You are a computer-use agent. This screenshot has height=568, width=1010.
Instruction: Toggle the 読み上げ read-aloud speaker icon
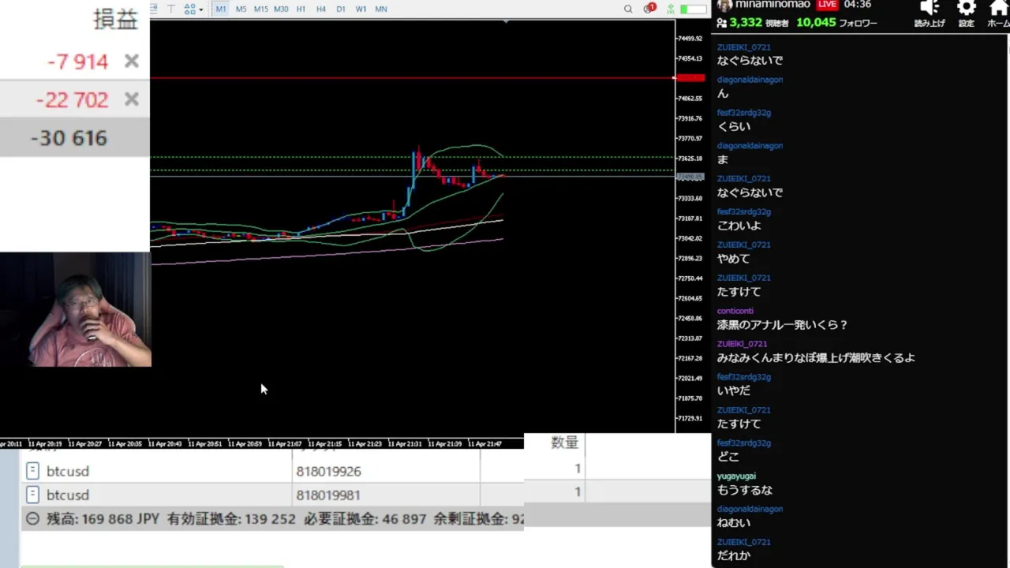(x=930, y=8)
